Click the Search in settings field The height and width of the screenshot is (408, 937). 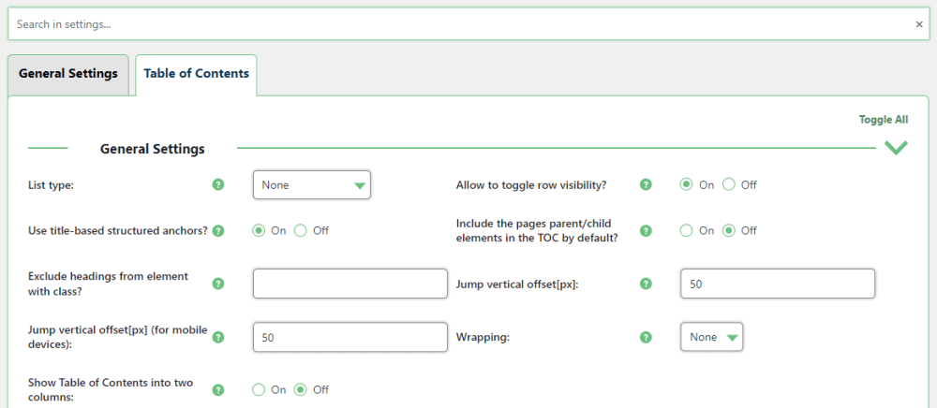(459, 24)
